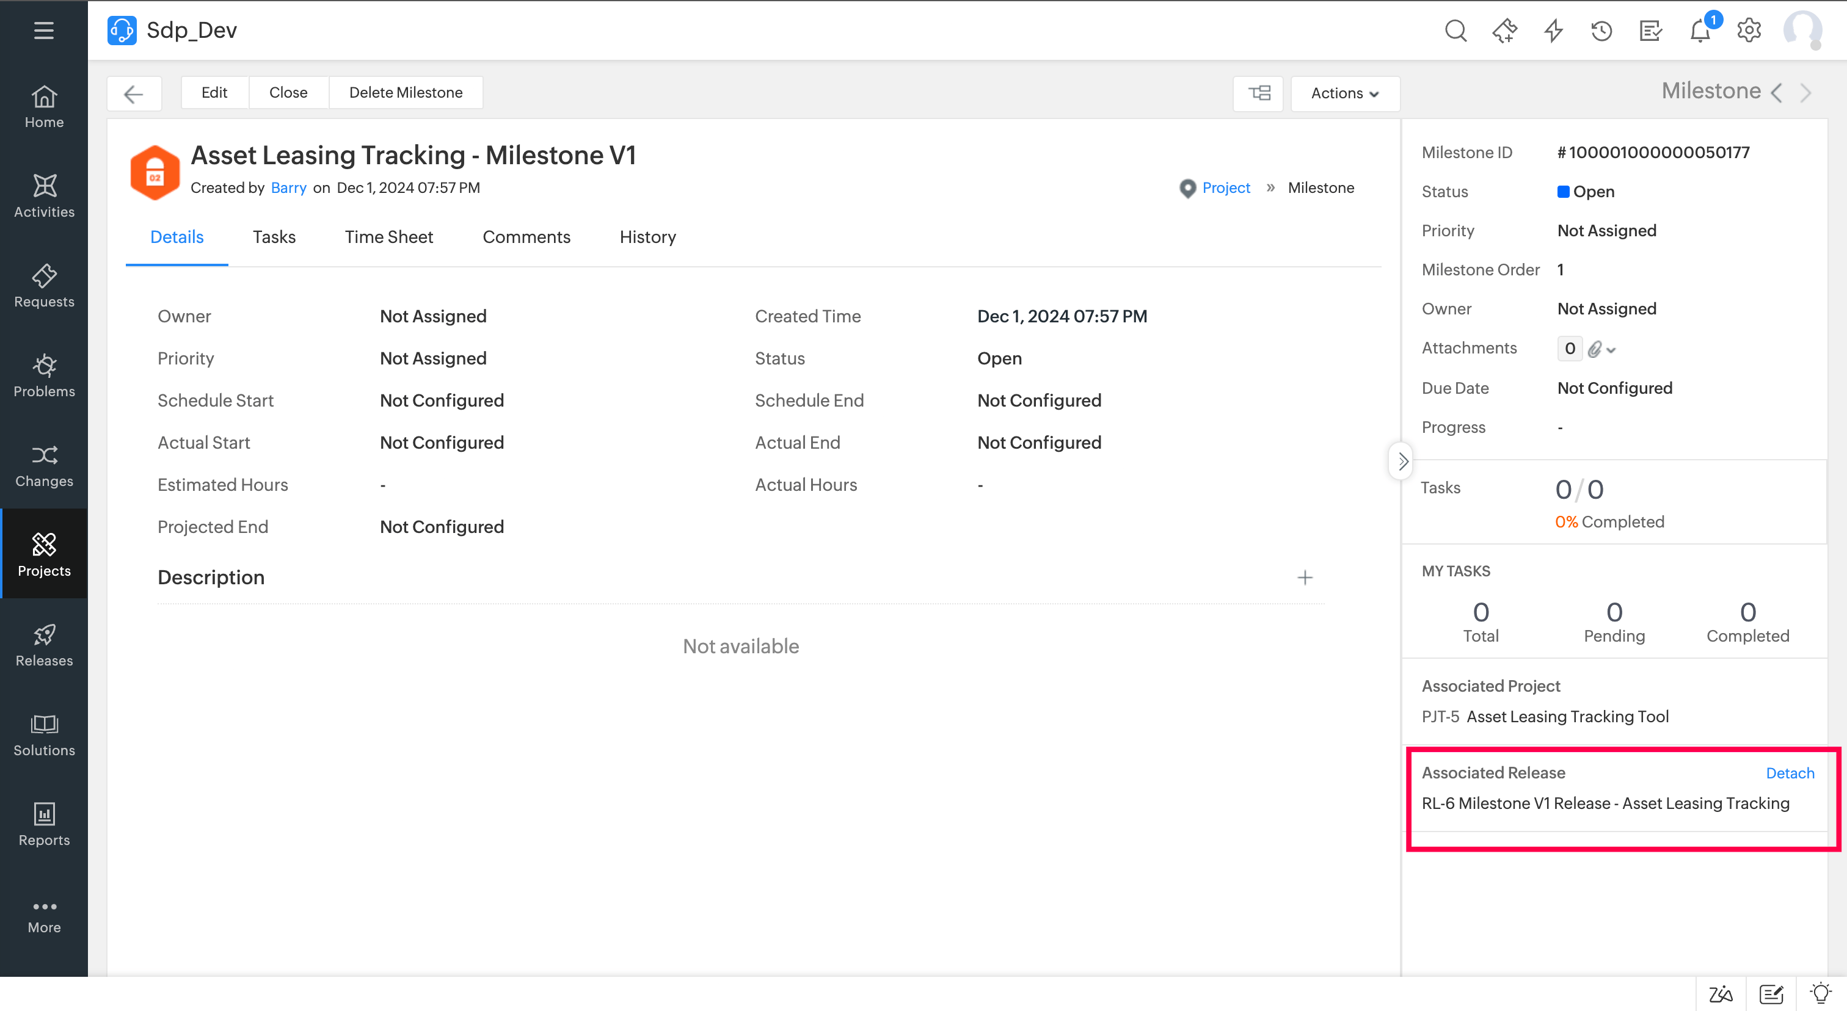
Task: Click the Delete Milestone button
Action: click(x=405, y=92)
